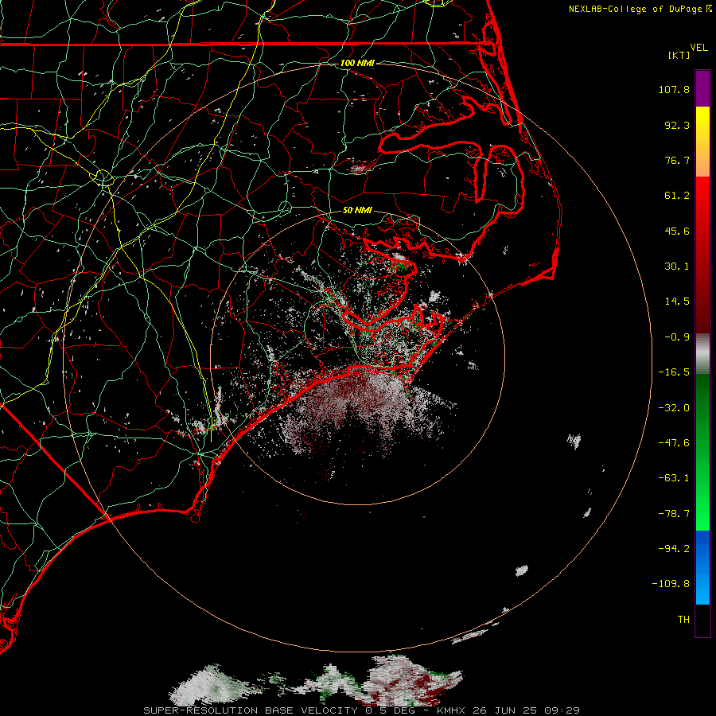Click the 61.2 legend value

pos(677,196)
